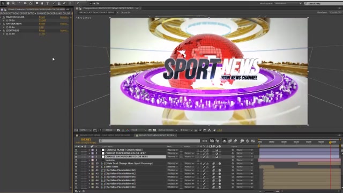Hide the CHANGE PLANET COLOR HERE layer
343x193 pixels.
[x=76, y=150]
